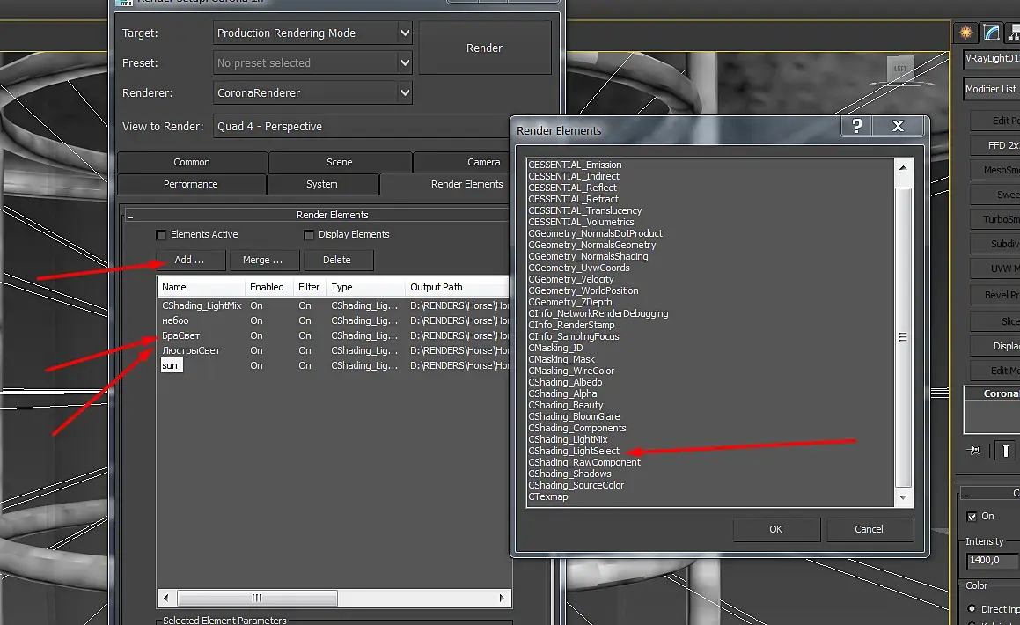Switch to the Scene tab
The height and width of the screenshot is (625, 1020).
[x=340, y=162]
